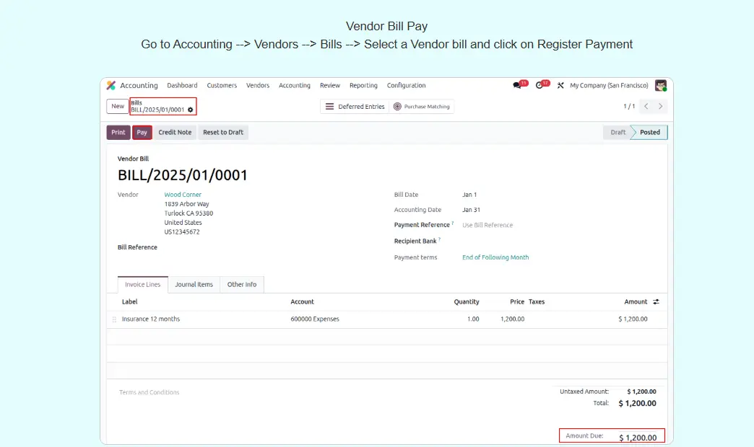Click the gear icon beside BILL/2025/01/0001

191,110
